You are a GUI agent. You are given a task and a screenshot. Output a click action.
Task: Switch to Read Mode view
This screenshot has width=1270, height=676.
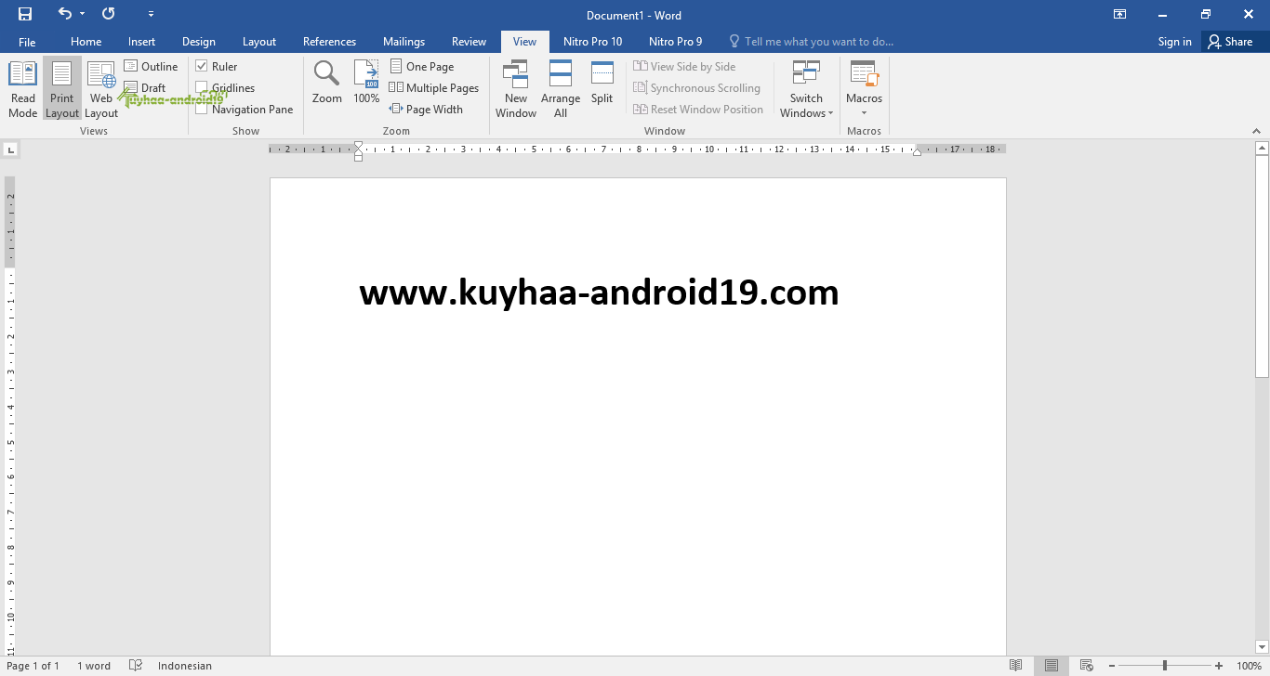click(x=23, y=89)
